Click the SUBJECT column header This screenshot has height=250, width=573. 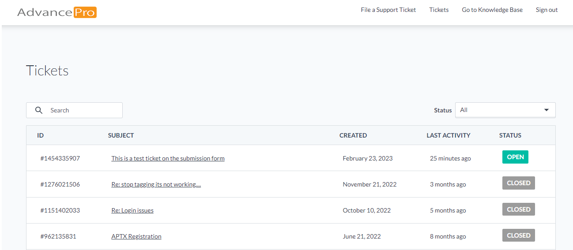(x=121, y=135)
